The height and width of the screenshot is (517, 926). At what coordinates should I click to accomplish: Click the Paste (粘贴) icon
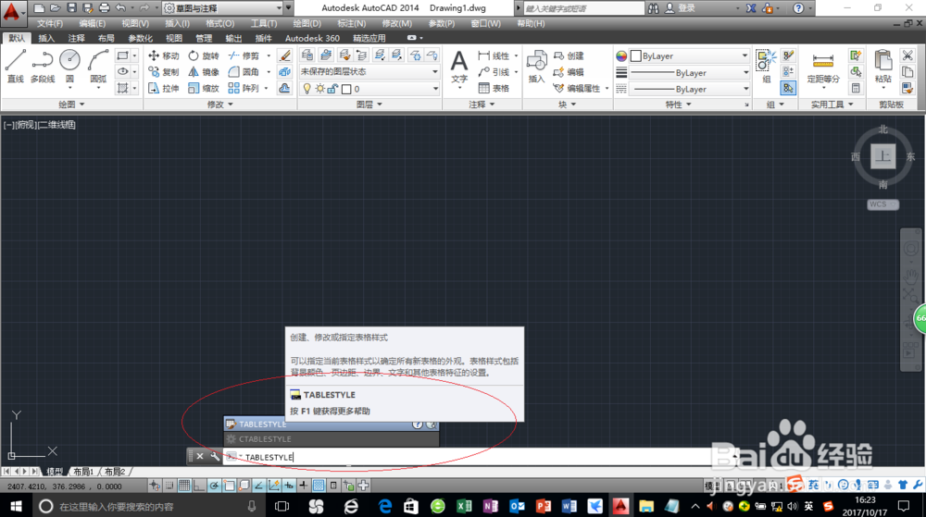pos(882,66)
